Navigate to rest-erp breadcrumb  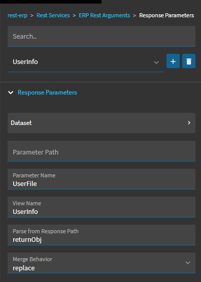click(x=17, y=15)
